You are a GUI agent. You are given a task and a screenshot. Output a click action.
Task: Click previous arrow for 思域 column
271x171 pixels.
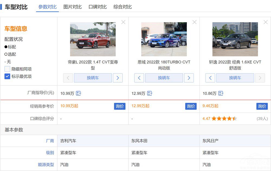tap(139, 78)
